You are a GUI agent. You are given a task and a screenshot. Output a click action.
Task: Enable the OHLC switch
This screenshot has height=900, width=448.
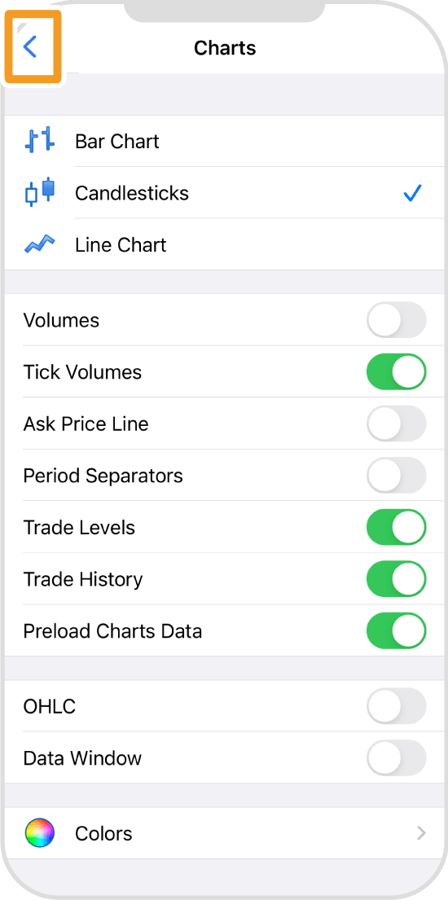(x=397, y=706)
